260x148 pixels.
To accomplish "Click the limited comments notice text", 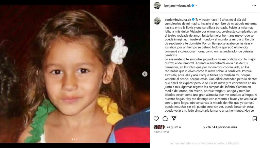I will 205,143.
